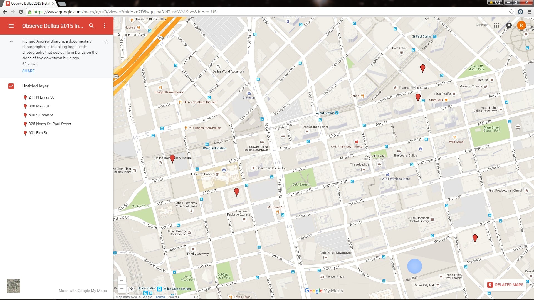This screenshot has height=300, width=534.
Task: Click the blue current location dot
Action: pos(414,266)
